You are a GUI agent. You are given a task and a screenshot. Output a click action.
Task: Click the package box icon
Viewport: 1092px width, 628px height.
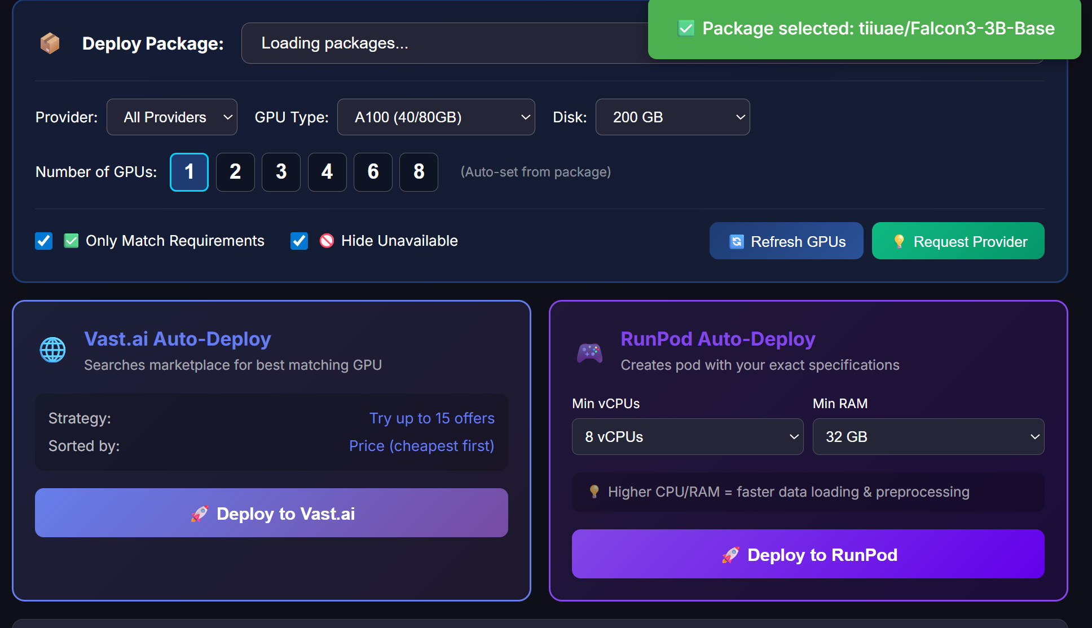click(50, 43)
